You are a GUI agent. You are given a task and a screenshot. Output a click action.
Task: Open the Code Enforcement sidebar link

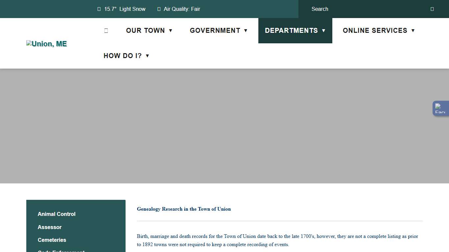(61, 251)
